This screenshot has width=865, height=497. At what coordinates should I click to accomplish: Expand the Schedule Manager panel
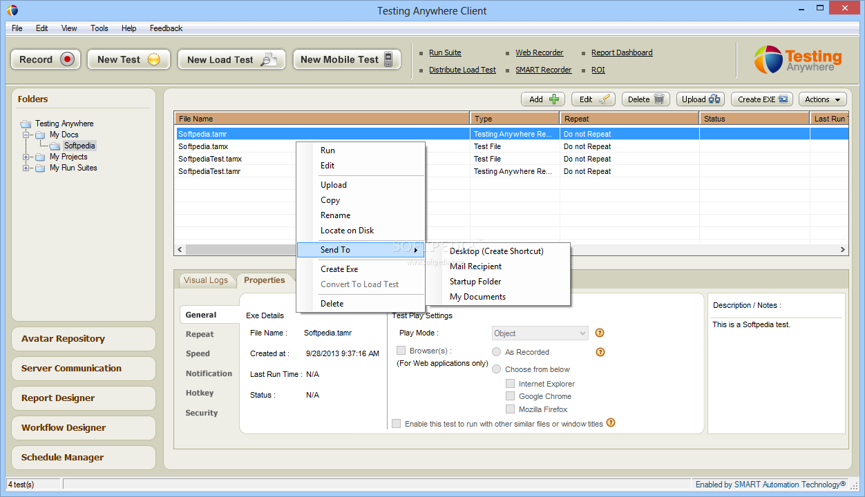pyautogui.click(x=84, y=458)
